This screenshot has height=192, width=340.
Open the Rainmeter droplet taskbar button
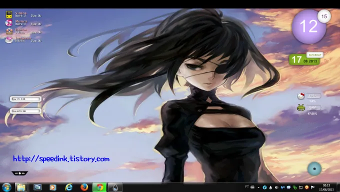pyautogui.click(x=115, y=187)
